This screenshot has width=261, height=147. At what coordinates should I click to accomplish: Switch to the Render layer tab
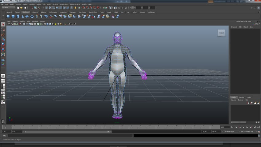click(242, 97)
